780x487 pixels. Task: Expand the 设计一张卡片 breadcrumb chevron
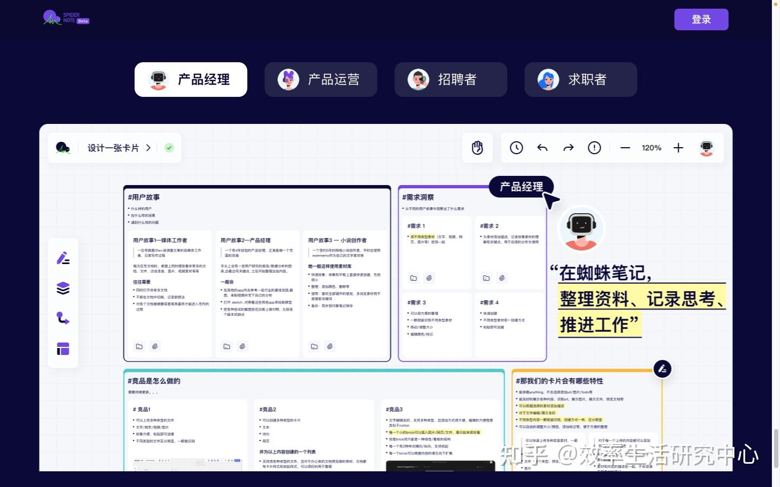pyautogui.click(x=148, y=147)
